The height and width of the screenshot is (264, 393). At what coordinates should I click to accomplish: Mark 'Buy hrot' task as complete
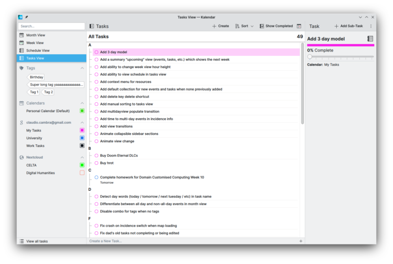click(96, 163)
